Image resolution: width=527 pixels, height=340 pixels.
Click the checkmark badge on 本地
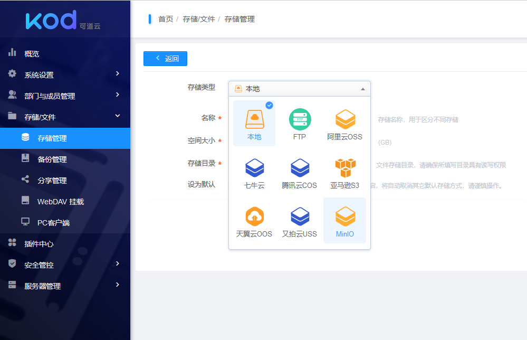269,105
